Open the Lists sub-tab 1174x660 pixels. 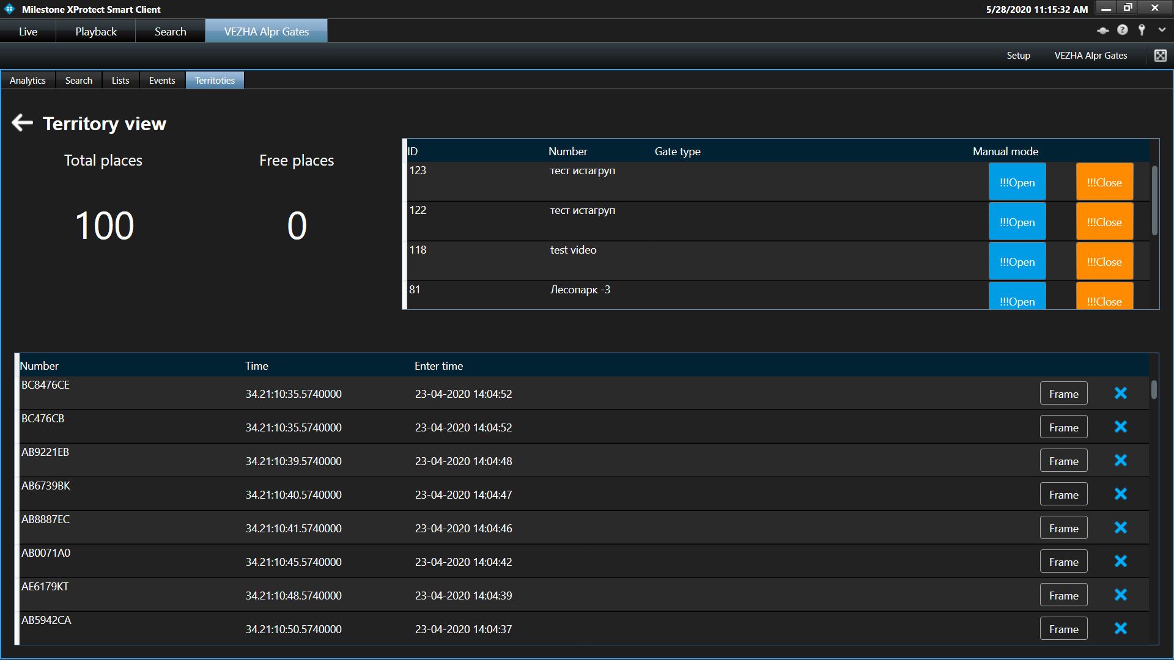(x=120, y=80)
